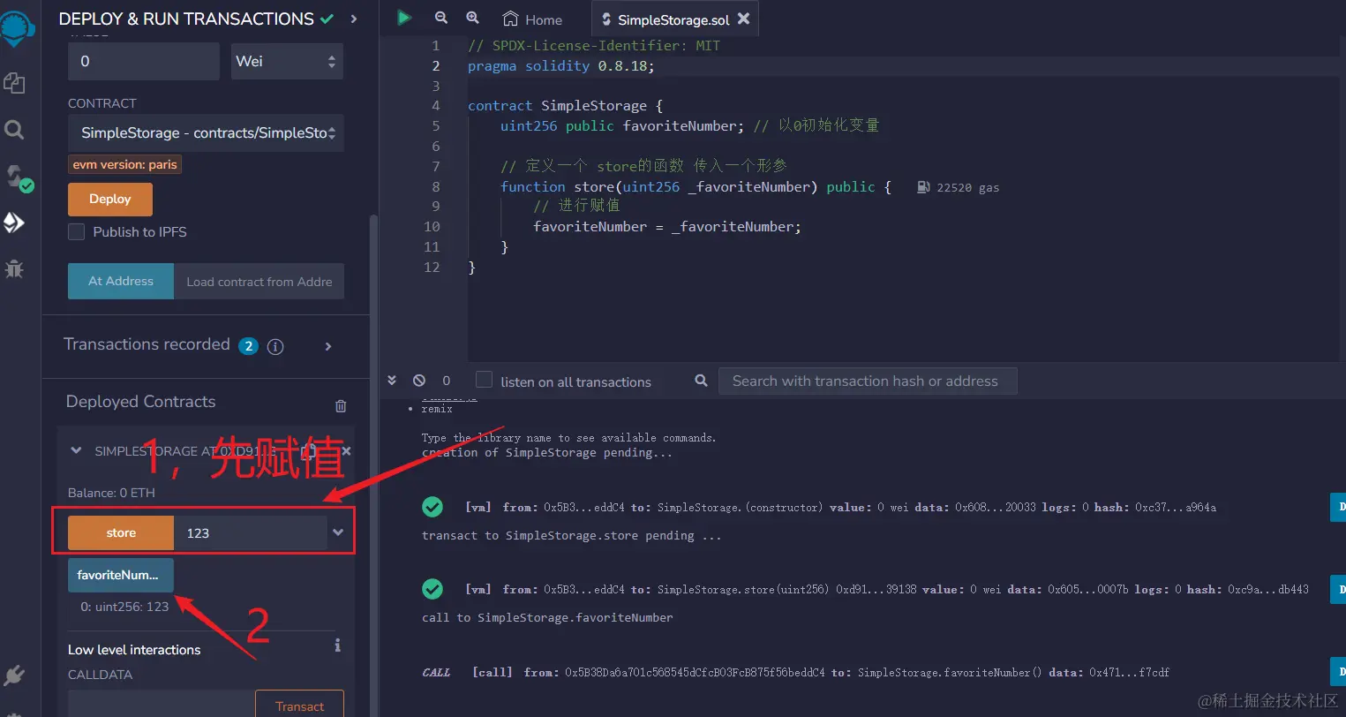
Task: Click the orange Deploy button
Action: (x=110, y=200)
